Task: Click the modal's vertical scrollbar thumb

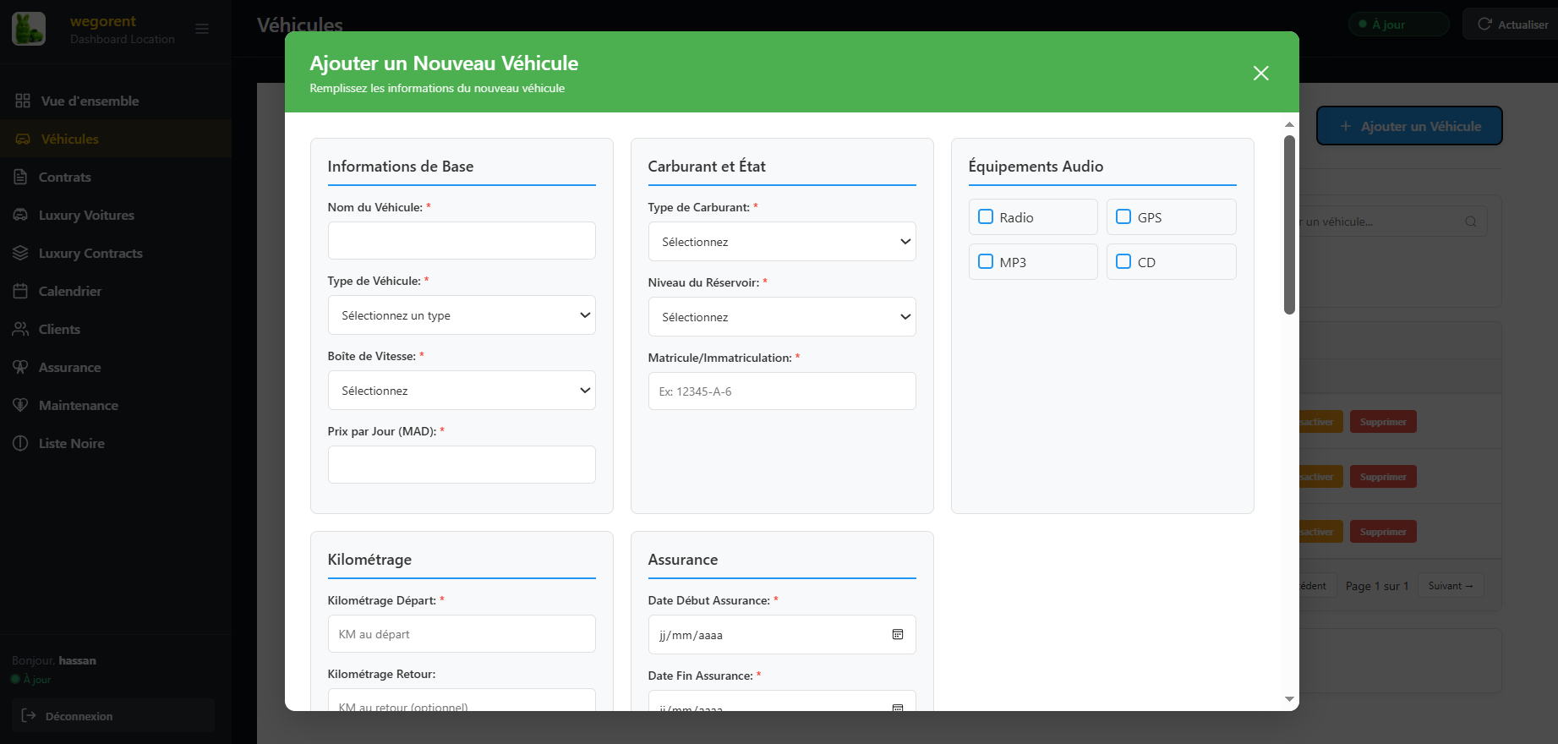Action: (x=1289, y=224)
